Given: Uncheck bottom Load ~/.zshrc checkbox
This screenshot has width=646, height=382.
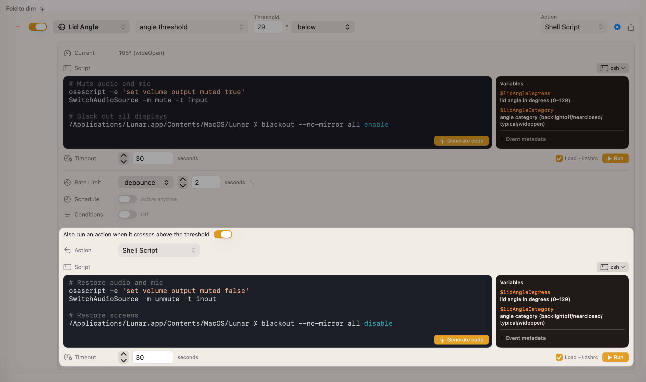Looking at the screenshot, I should pyautogui.click(x=559, y=357).
